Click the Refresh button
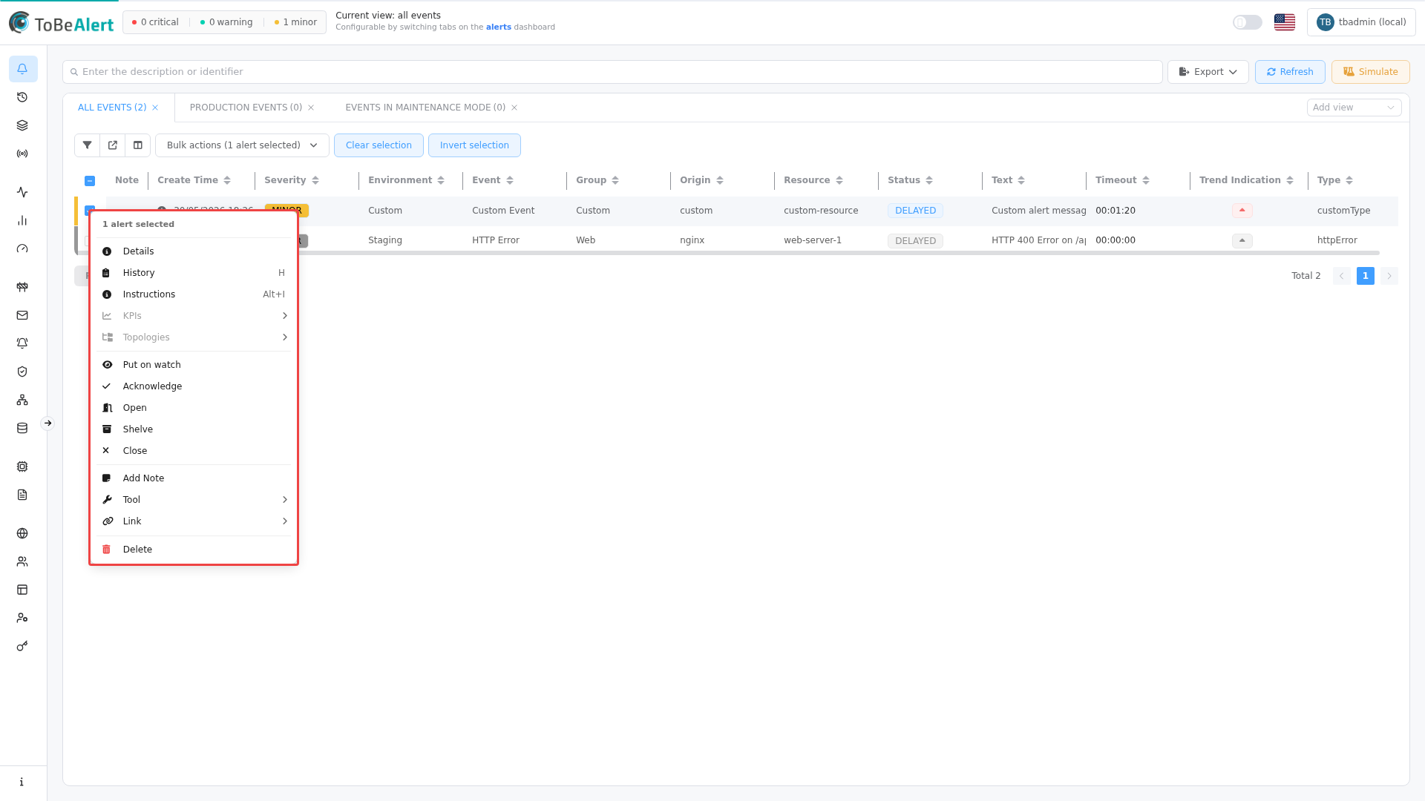Viewport: 1425px width, 801px height. click(1290, 72)
